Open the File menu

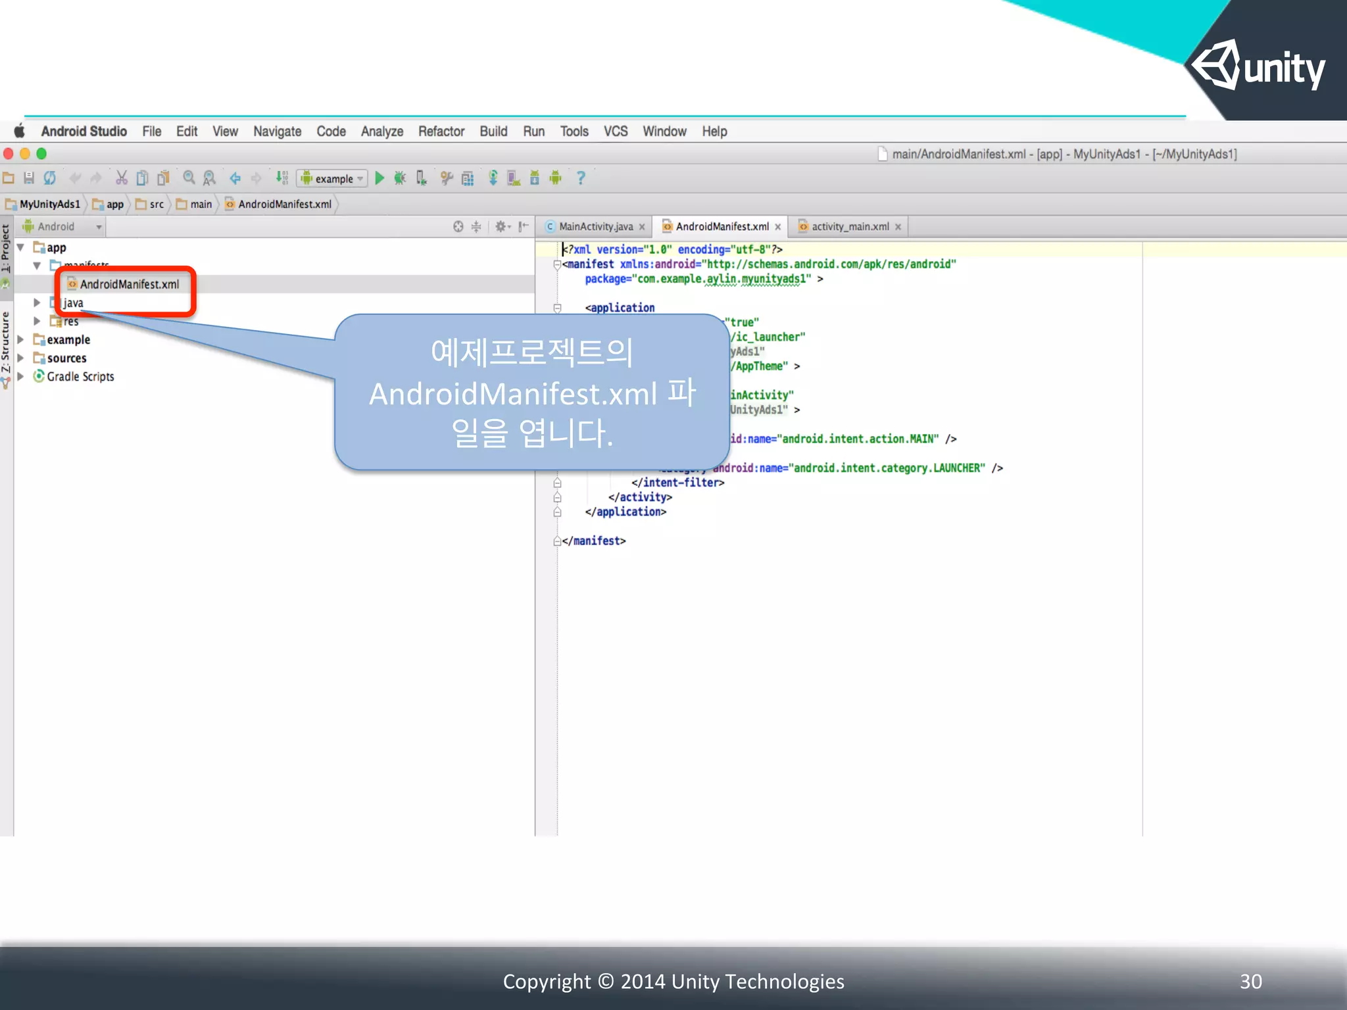(152, 132)
